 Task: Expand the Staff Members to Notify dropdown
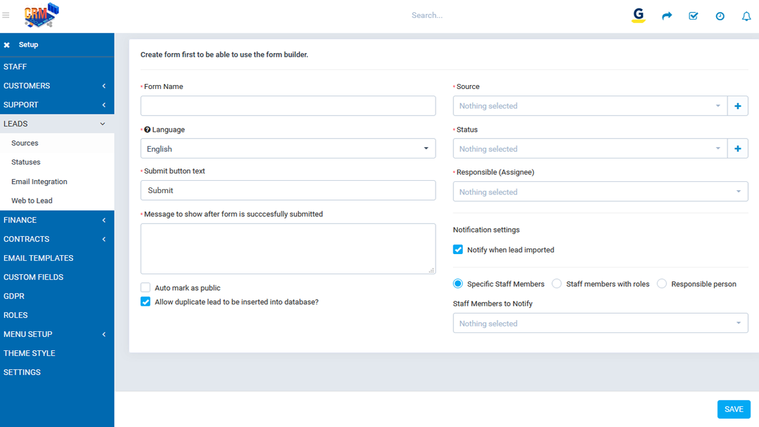pyautogui.click(x=600, y=324)
